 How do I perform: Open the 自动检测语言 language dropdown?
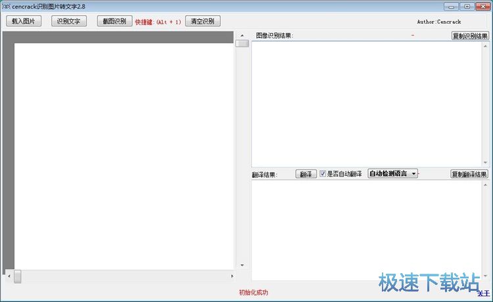pos(392,173)
